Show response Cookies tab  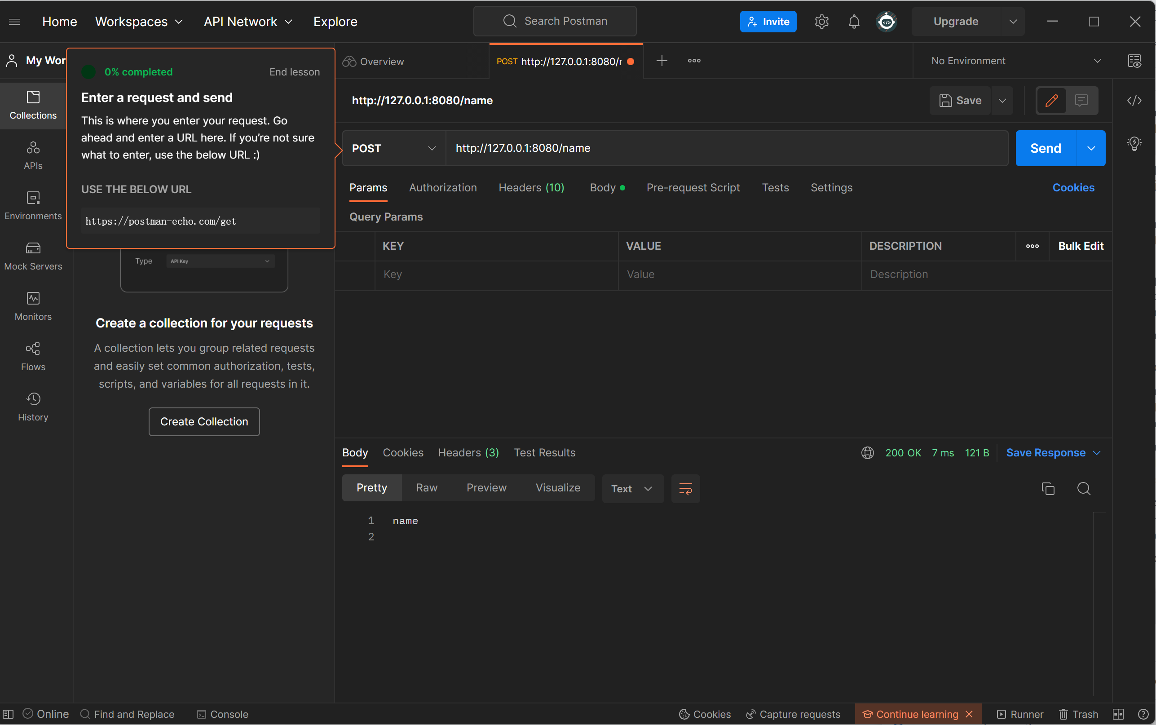tap(402, 453)
